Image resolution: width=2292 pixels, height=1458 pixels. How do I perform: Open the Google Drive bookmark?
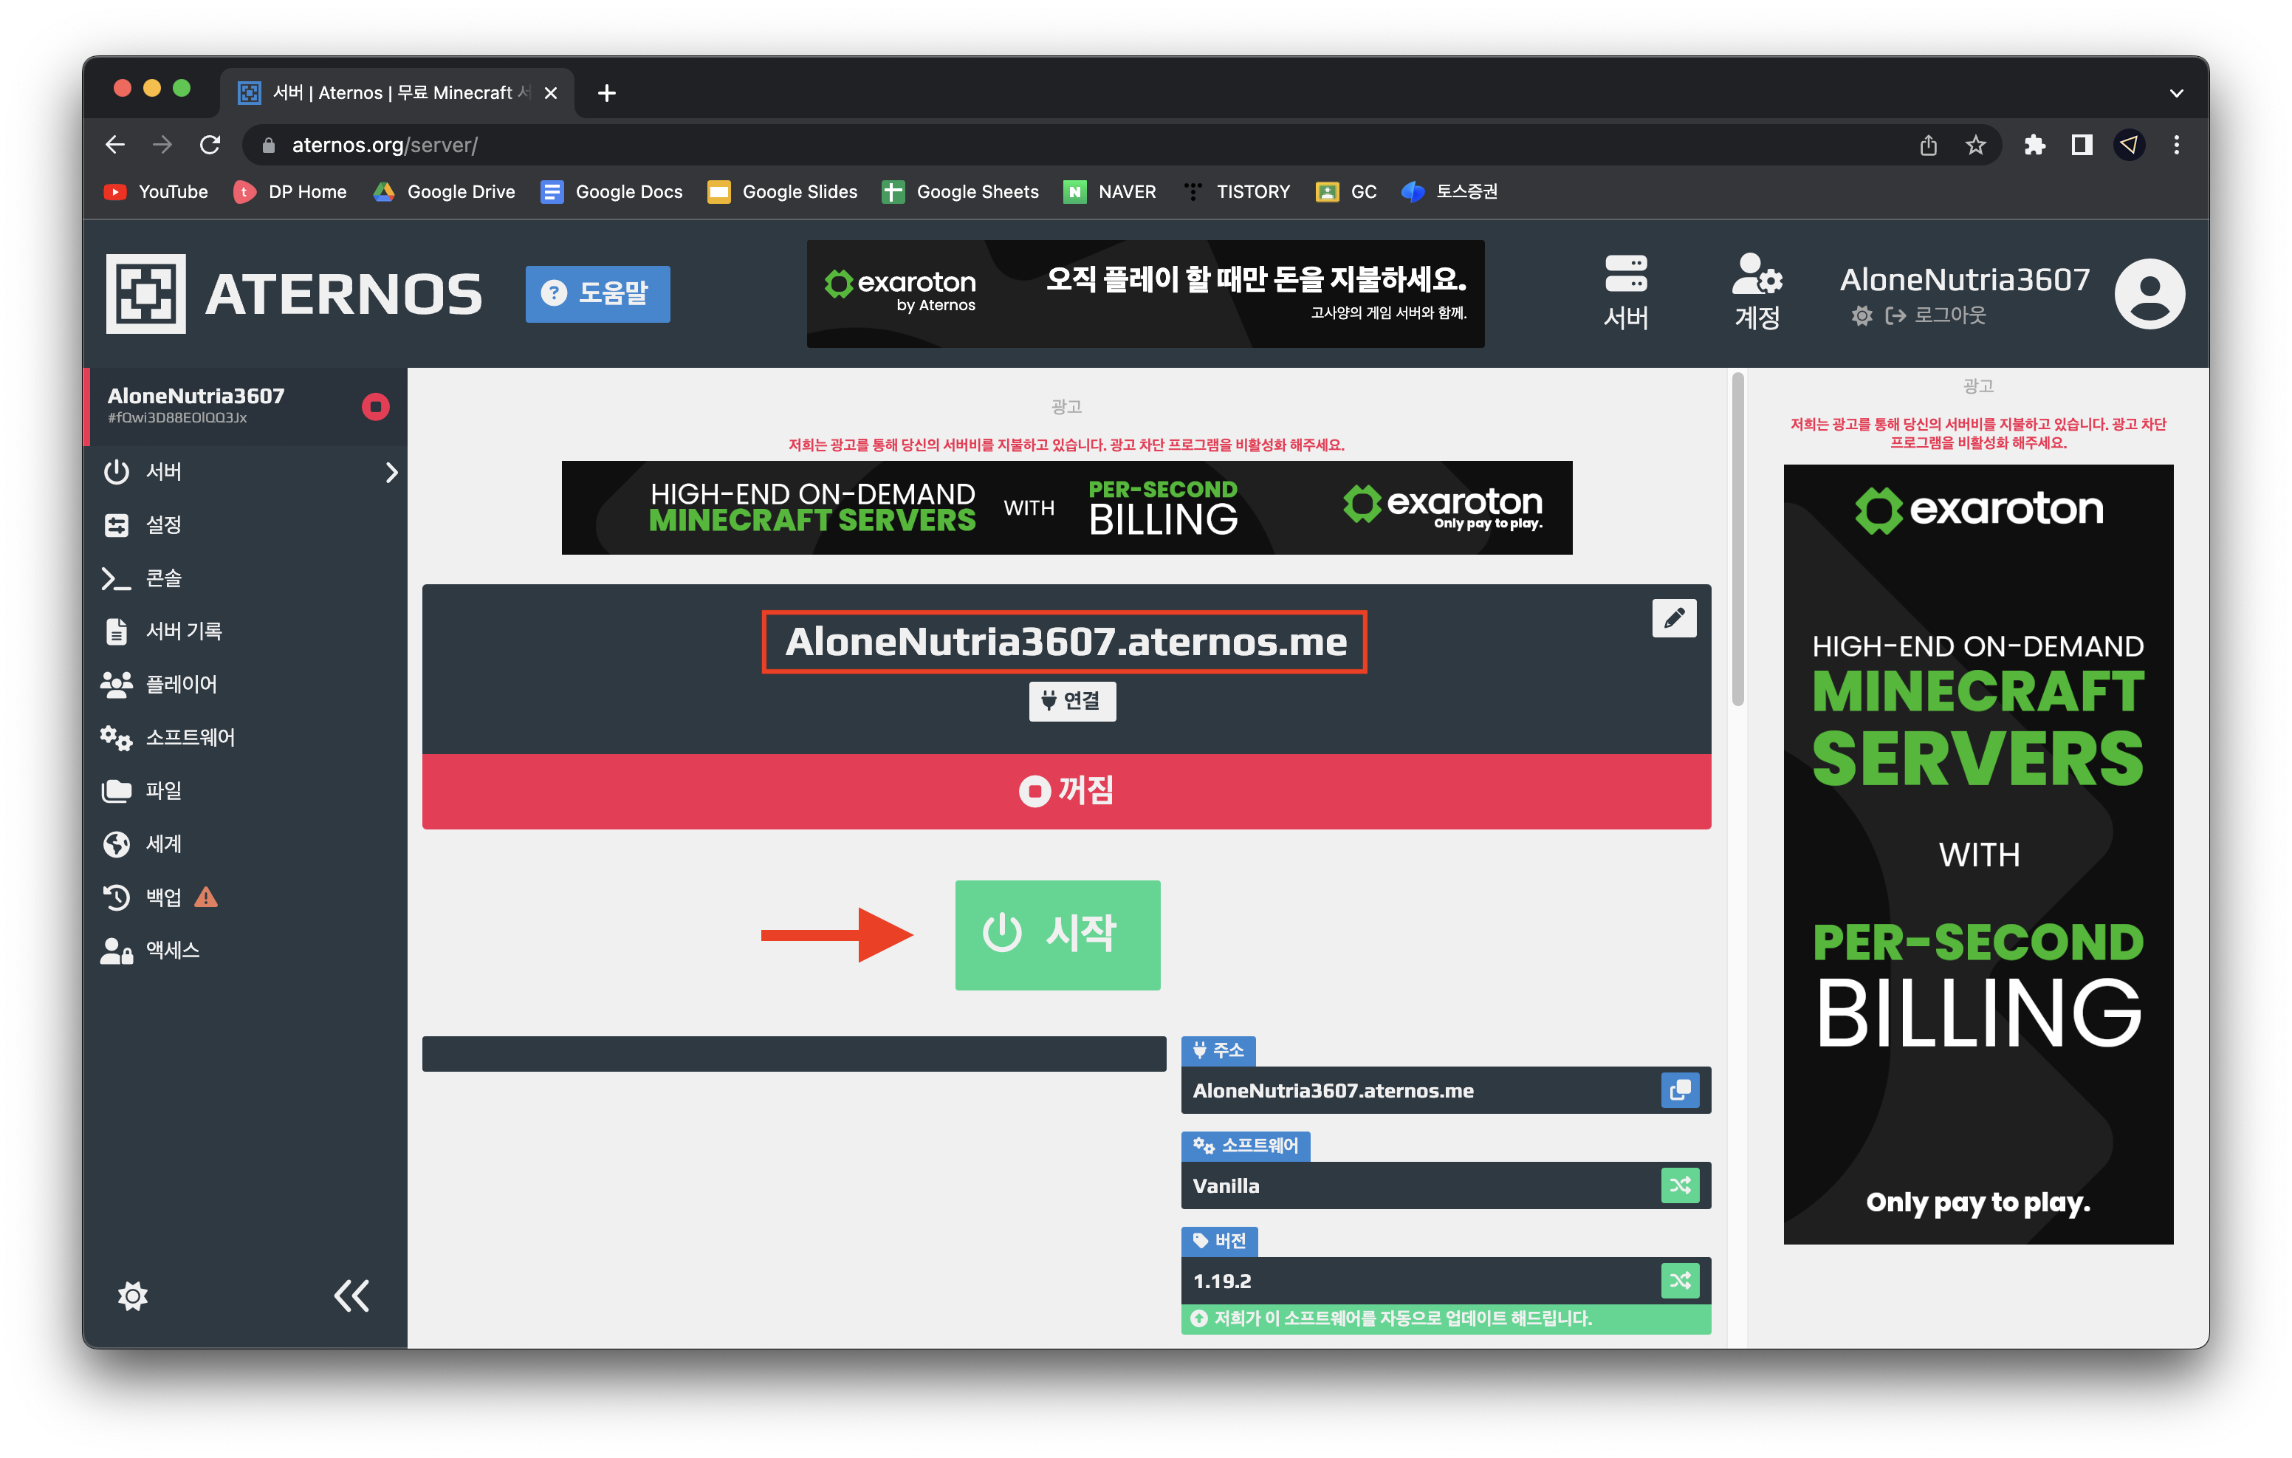[x=444, y=191]
